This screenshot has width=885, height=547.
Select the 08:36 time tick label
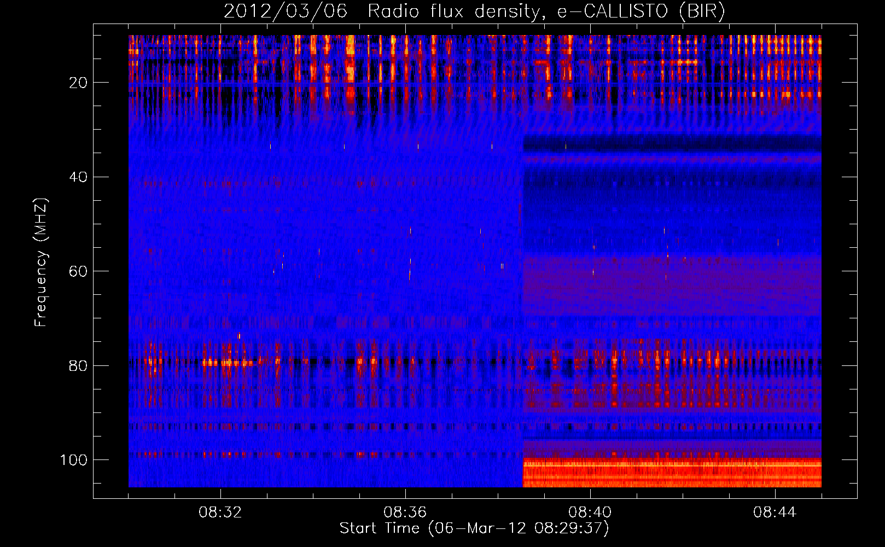(x=405, y=513)
